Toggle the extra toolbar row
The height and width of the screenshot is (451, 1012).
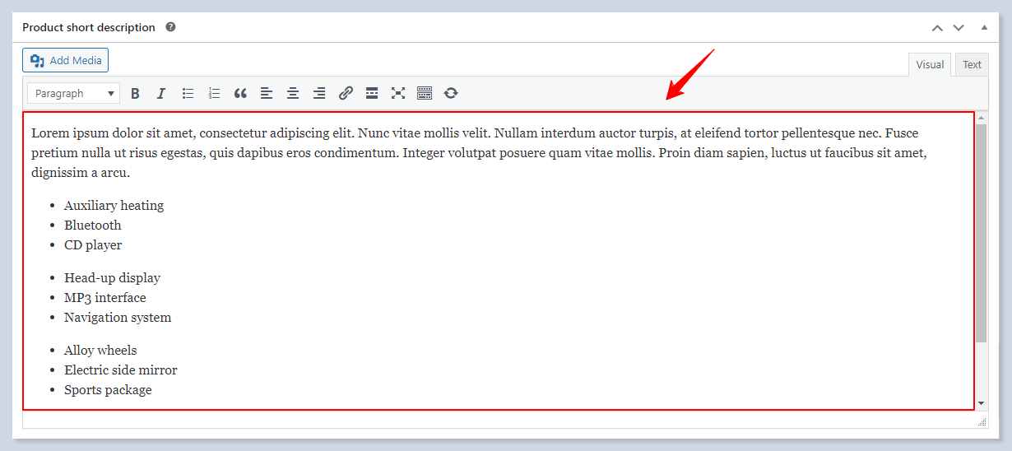425,94
